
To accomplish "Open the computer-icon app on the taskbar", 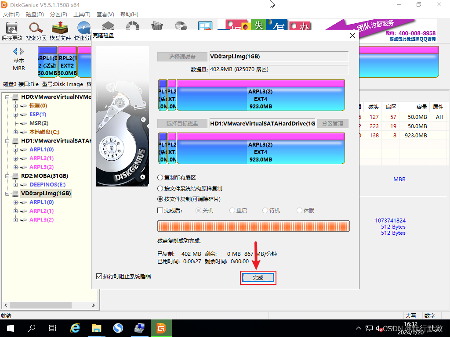I will point(139,328).
